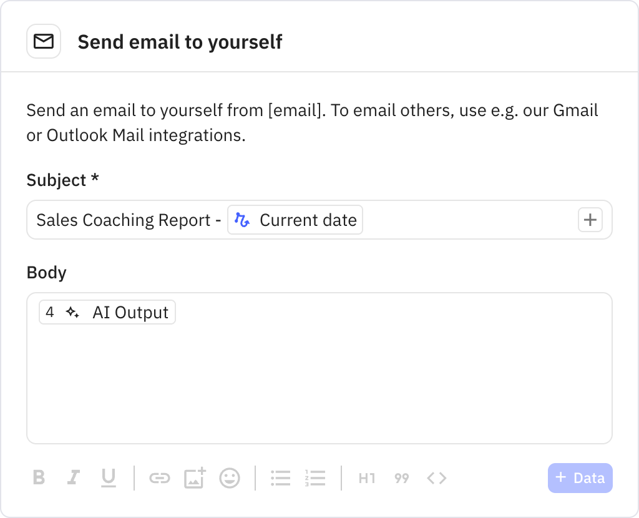The image size is (639, 518).
Task: Open the emoji picker
Action: coord(229,478)
